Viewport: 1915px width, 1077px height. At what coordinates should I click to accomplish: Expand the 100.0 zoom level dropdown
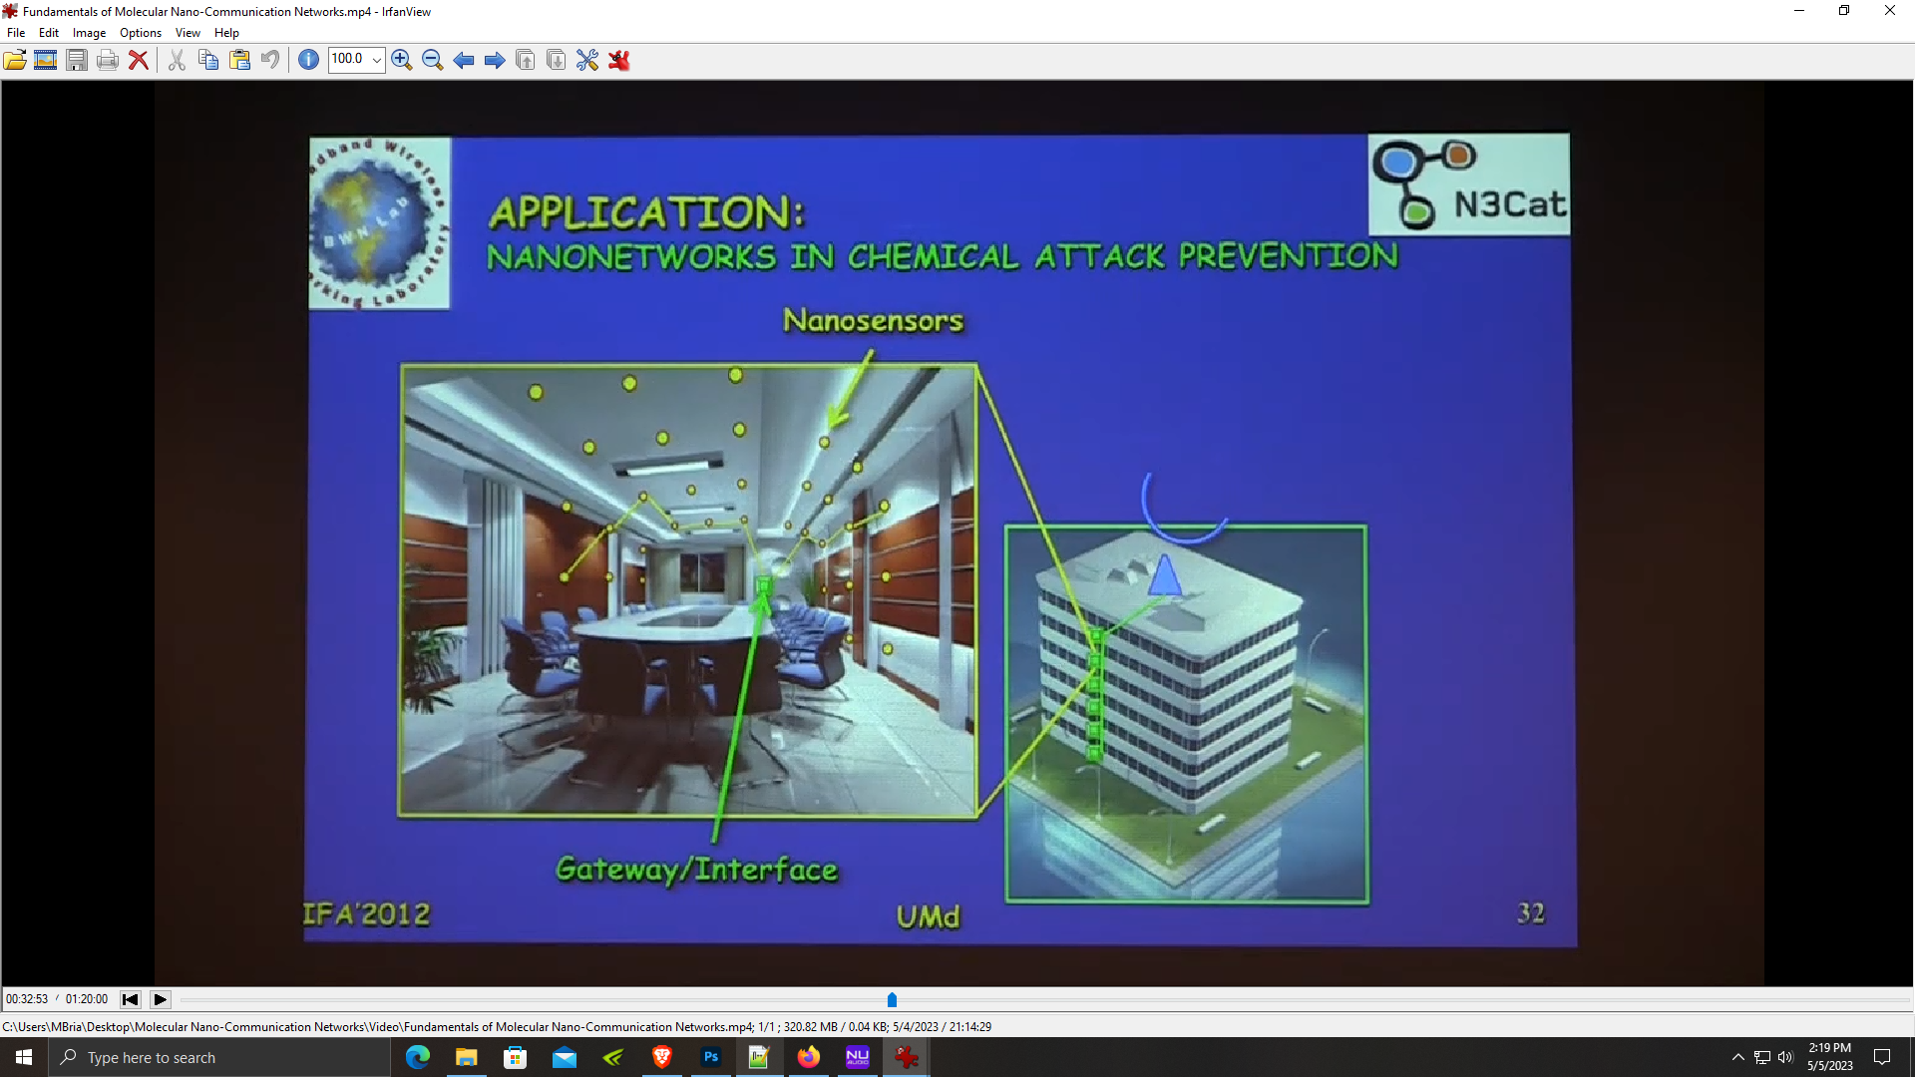coord(377,61)
